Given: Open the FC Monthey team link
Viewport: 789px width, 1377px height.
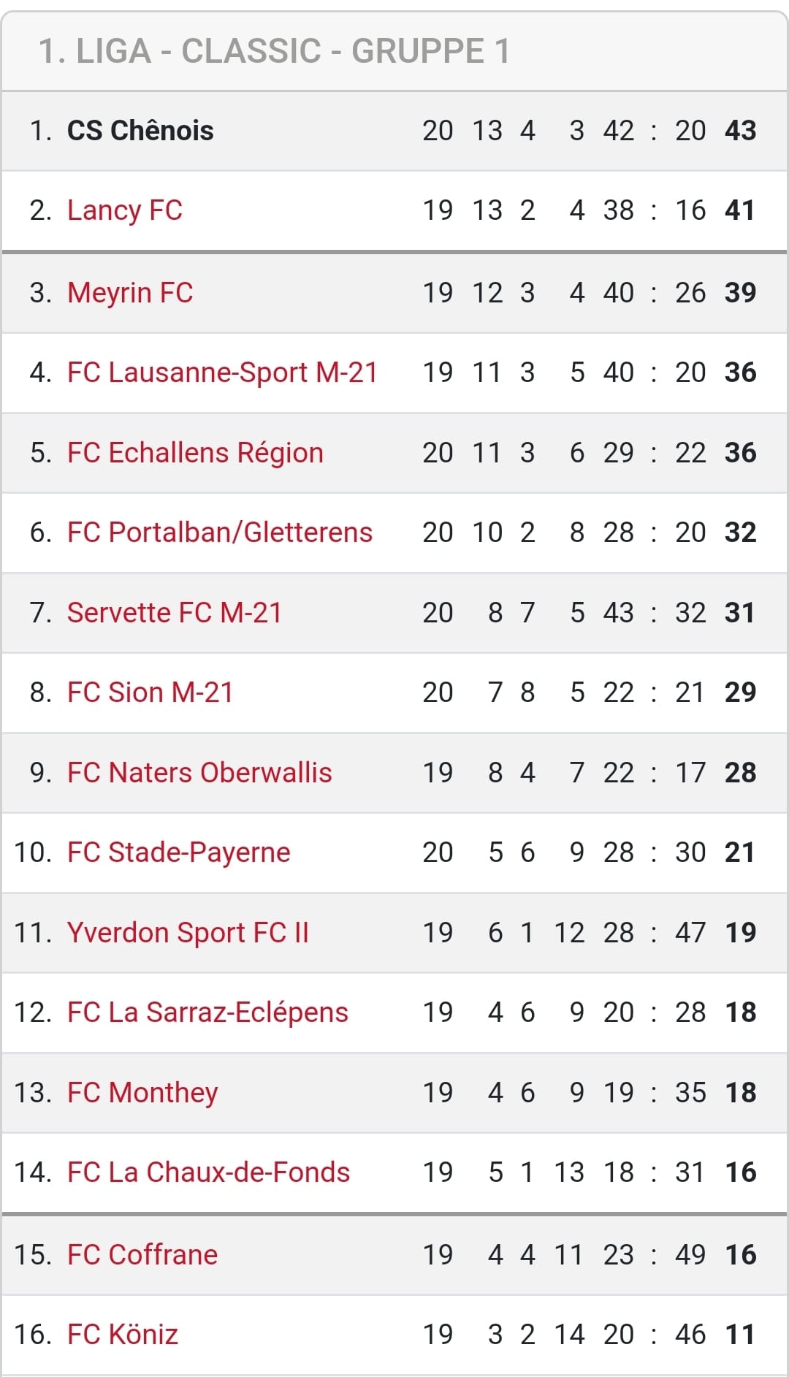Looking at the screenshot, I should [142, 1093].
